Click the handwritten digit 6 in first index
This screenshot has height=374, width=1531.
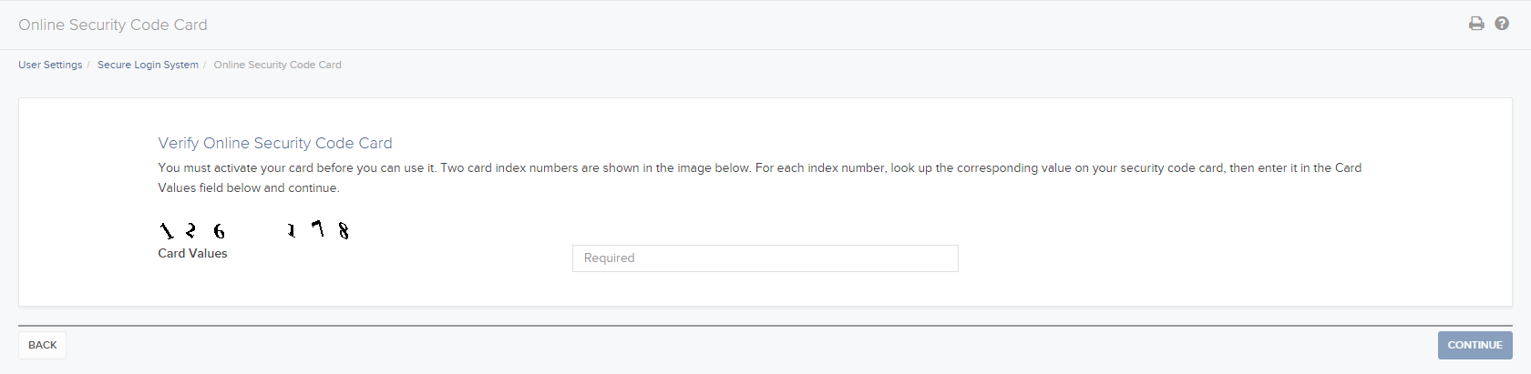pos(219,232)
